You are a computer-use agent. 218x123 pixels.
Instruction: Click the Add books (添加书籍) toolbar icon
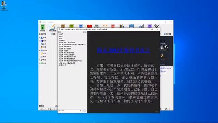coord(42,27)
